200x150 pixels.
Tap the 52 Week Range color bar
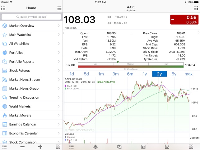pyautogui.click(x=131, y=67)
